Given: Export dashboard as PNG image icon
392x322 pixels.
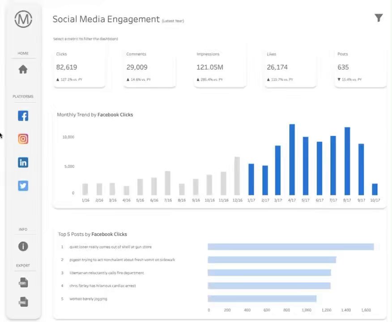Looking at the screenshot, I should click(x=23, y=302).
